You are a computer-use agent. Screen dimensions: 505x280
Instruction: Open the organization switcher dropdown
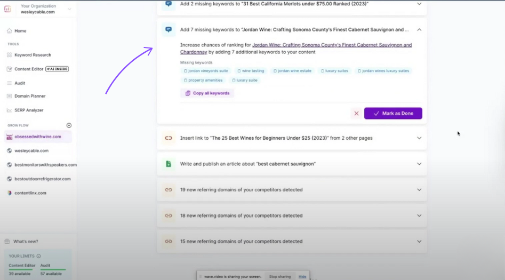tap(69, 9)
